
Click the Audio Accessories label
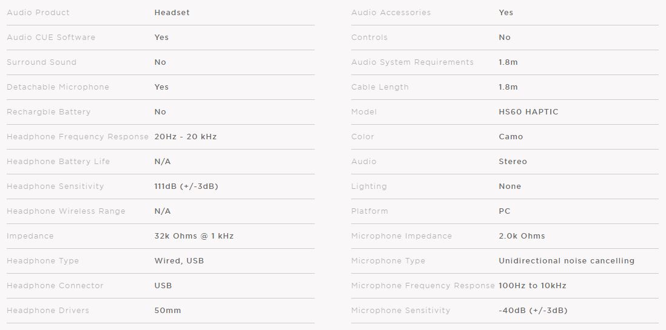[391, 13]
